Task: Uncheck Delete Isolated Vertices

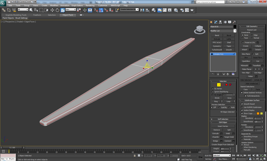Action: [x=242, y=93]
